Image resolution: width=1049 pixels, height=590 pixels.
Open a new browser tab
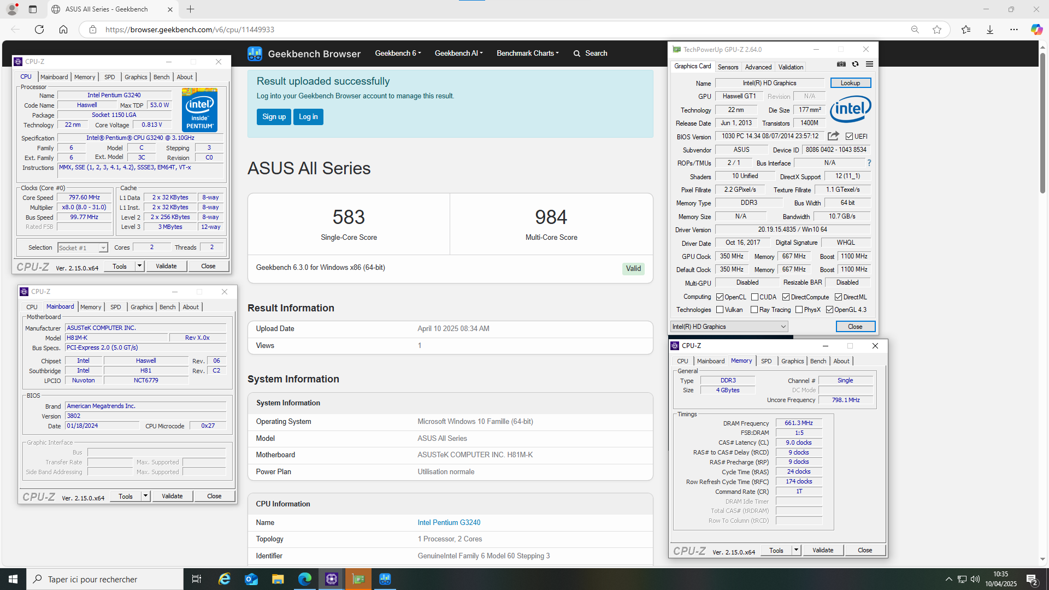click(x=190, y=9)
